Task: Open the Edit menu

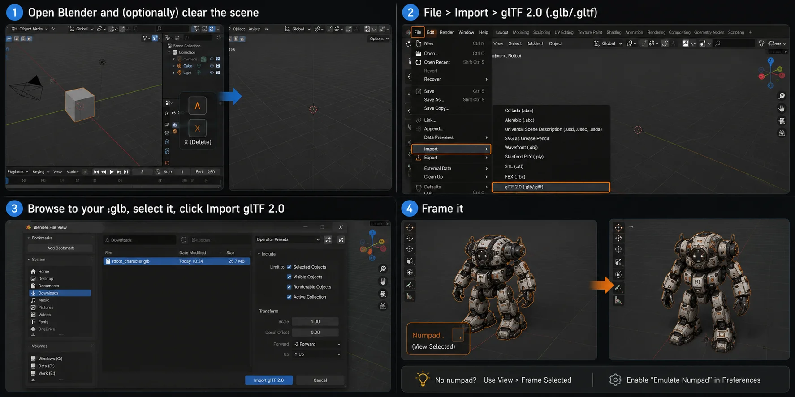Action: point(431,32)
